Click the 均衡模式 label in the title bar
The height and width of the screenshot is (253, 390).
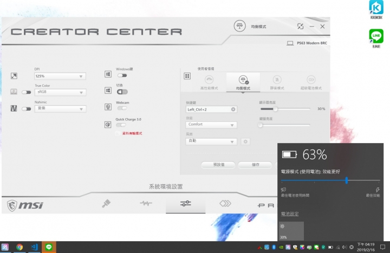(258, 27)
